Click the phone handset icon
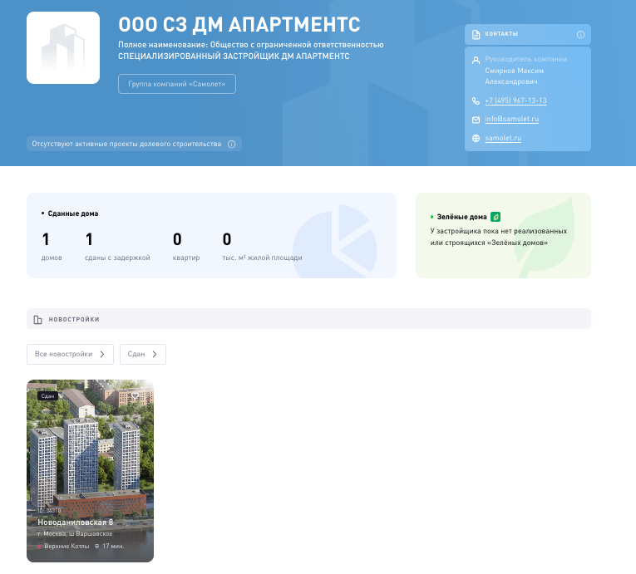Image resolution: width=636 pixels, height=574 pixels. point(476,101)
